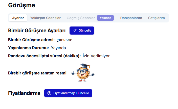Click the Randevu öncesi iptal süresi label
178x109 pixels.
coord(44,56)
